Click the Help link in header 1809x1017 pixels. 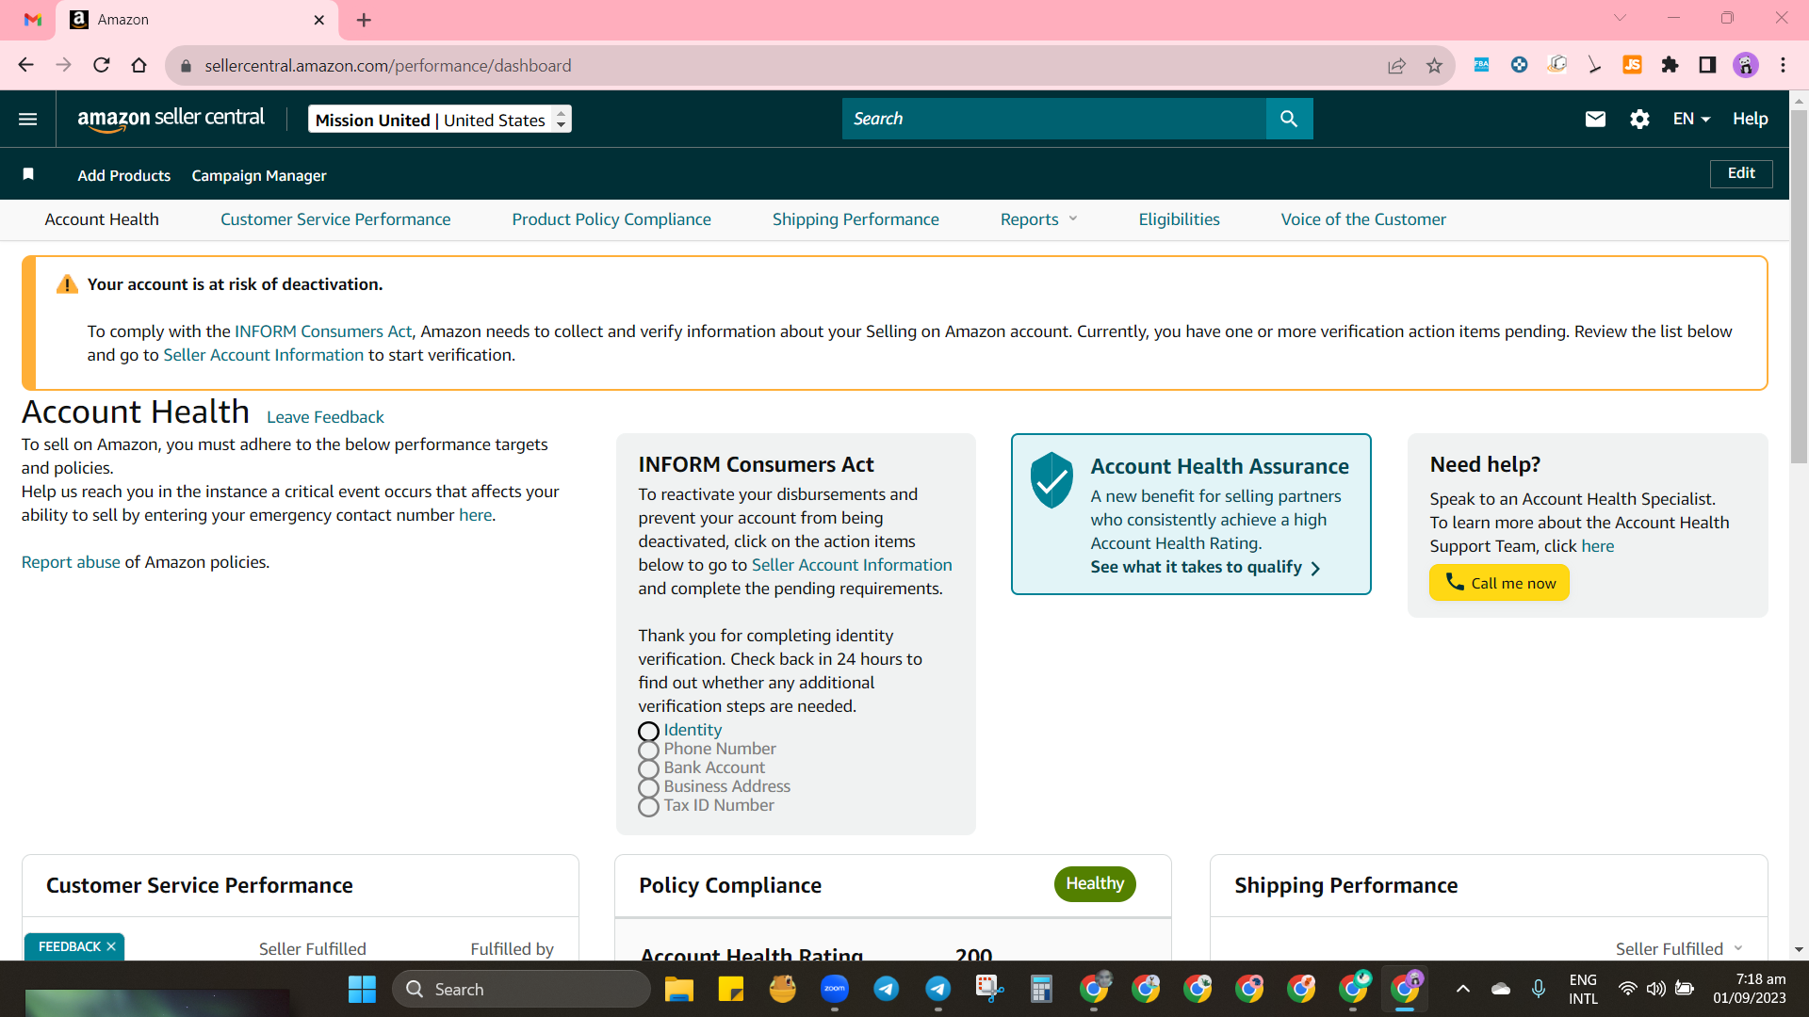pyautogui.click(x=1750, y=119)
